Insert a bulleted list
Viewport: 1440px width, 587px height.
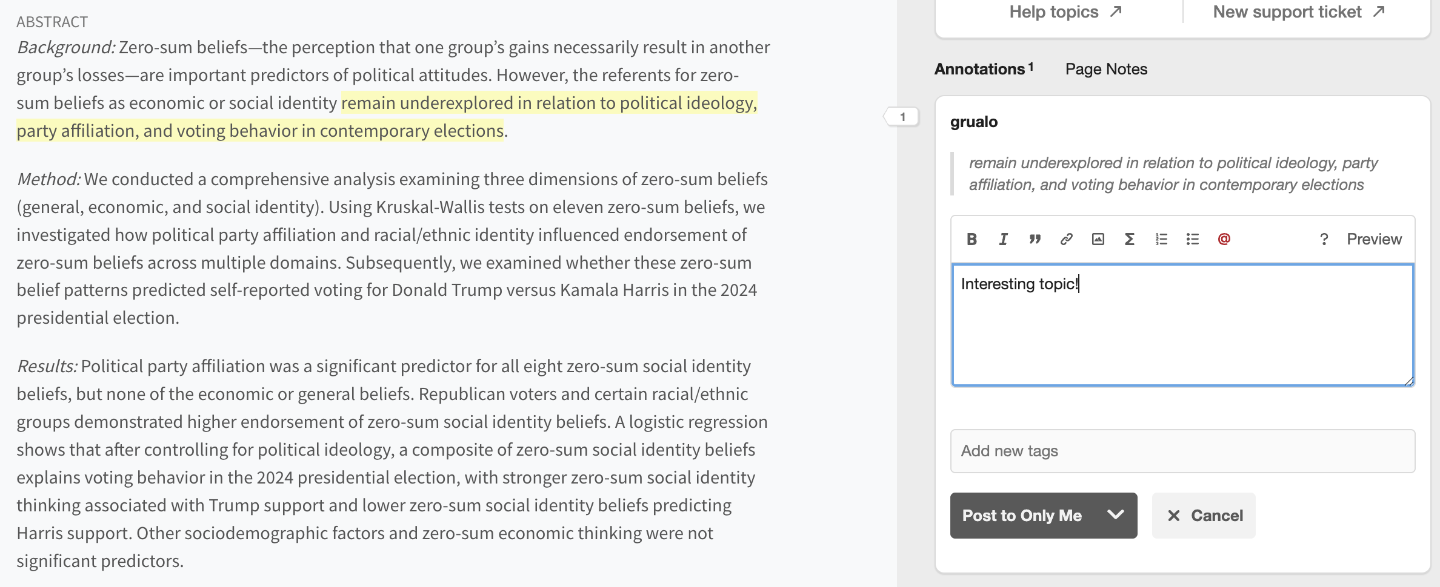1192,239
